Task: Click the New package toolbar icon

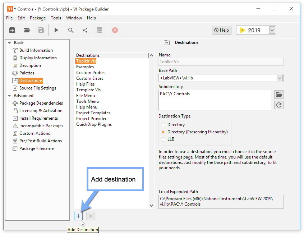Action: click(12, 30)
